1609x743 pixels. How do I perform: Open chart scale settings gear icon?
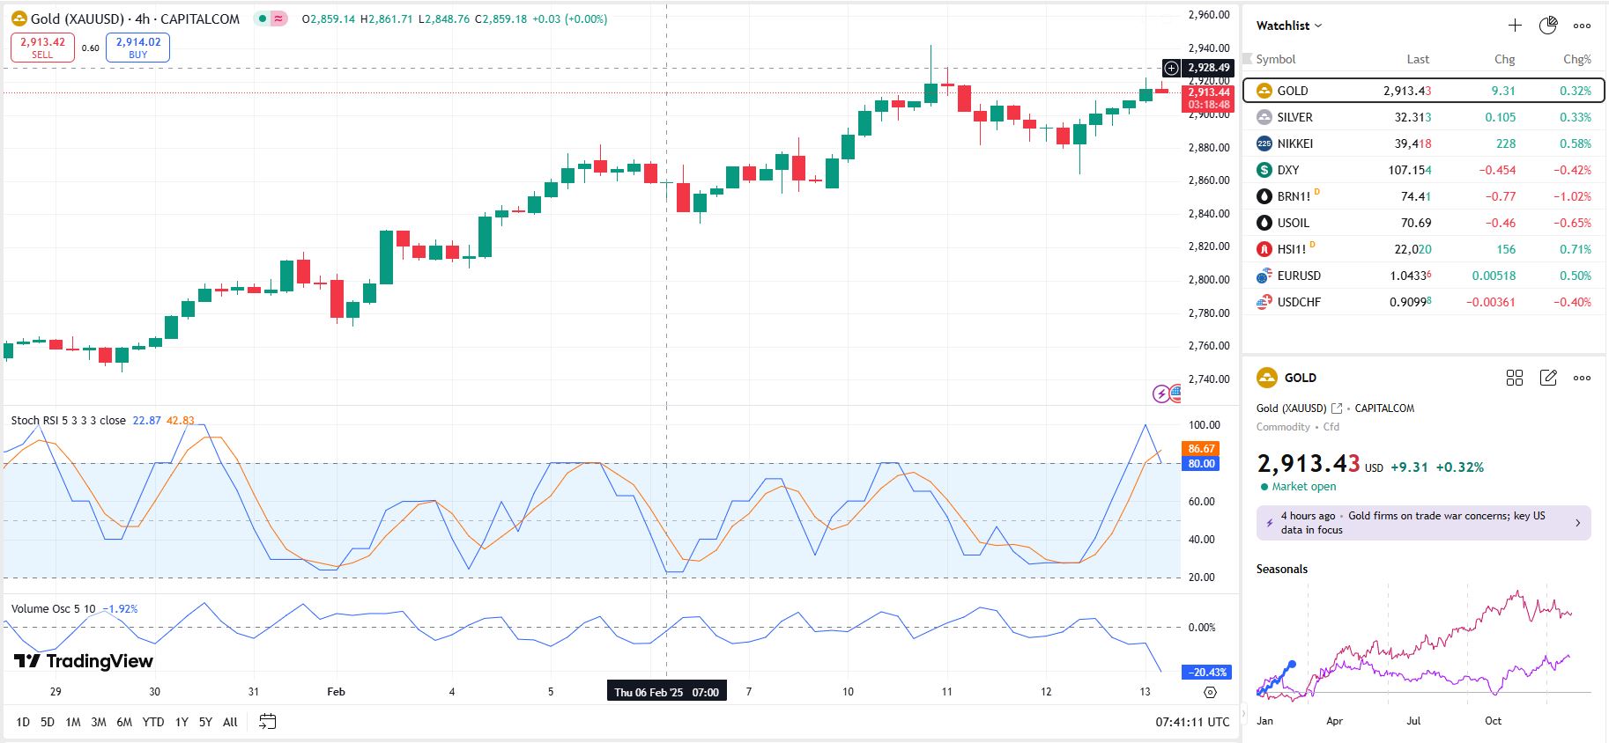pos(1210,693)
